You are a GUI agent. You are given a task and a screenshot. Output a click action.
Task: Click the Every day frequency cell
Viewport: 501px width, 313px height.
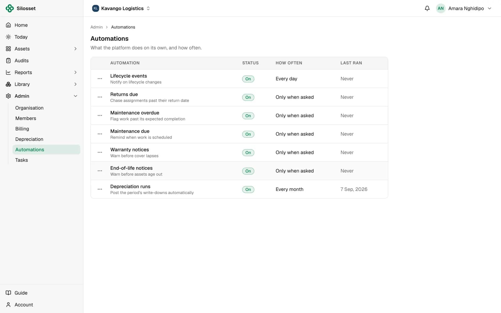[x=286, y=79]
